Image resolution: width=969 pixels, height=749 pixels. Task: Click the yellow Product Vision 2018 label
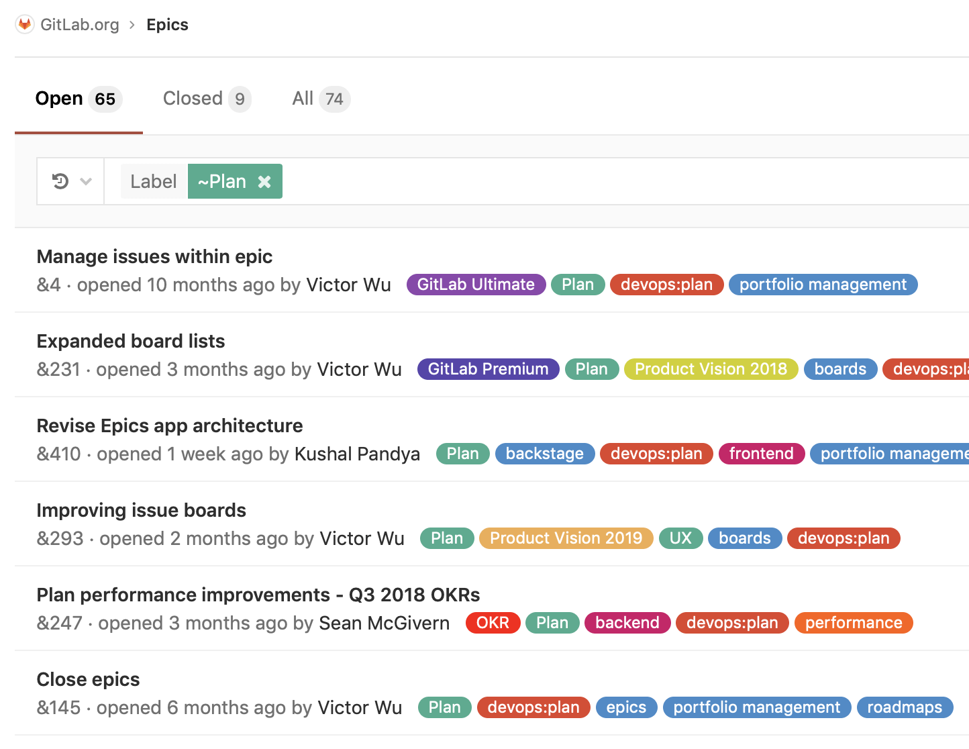click(x=711, y=369)
